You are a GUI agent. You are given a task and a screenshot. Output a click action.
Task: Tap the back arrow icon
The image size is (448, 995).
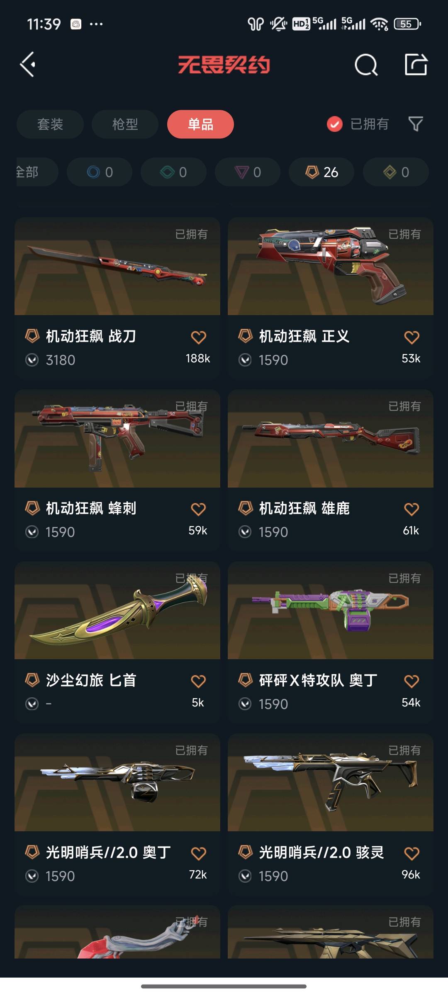(x=28, y=65)
